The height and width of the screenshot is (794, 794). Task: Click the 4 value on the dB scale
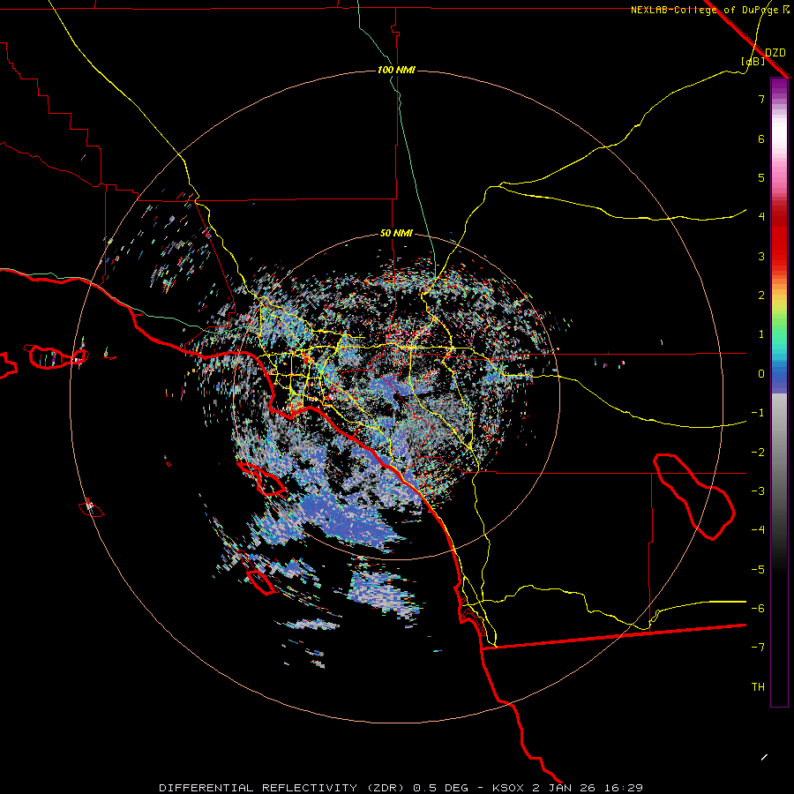click(x=761, y=217)
